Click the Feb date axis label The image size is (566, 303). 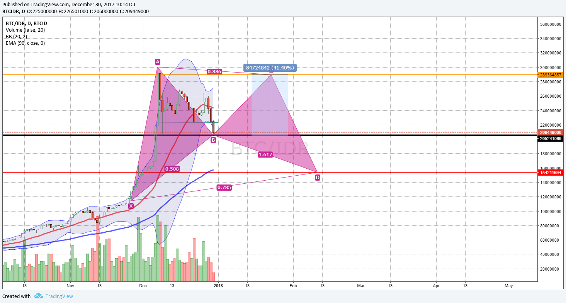(x=293, y=286)
